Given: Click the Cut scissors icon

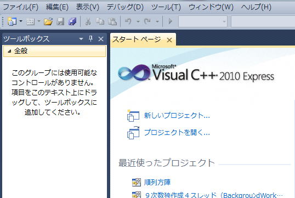Looking at the screenshot, I should click(88, 21).
